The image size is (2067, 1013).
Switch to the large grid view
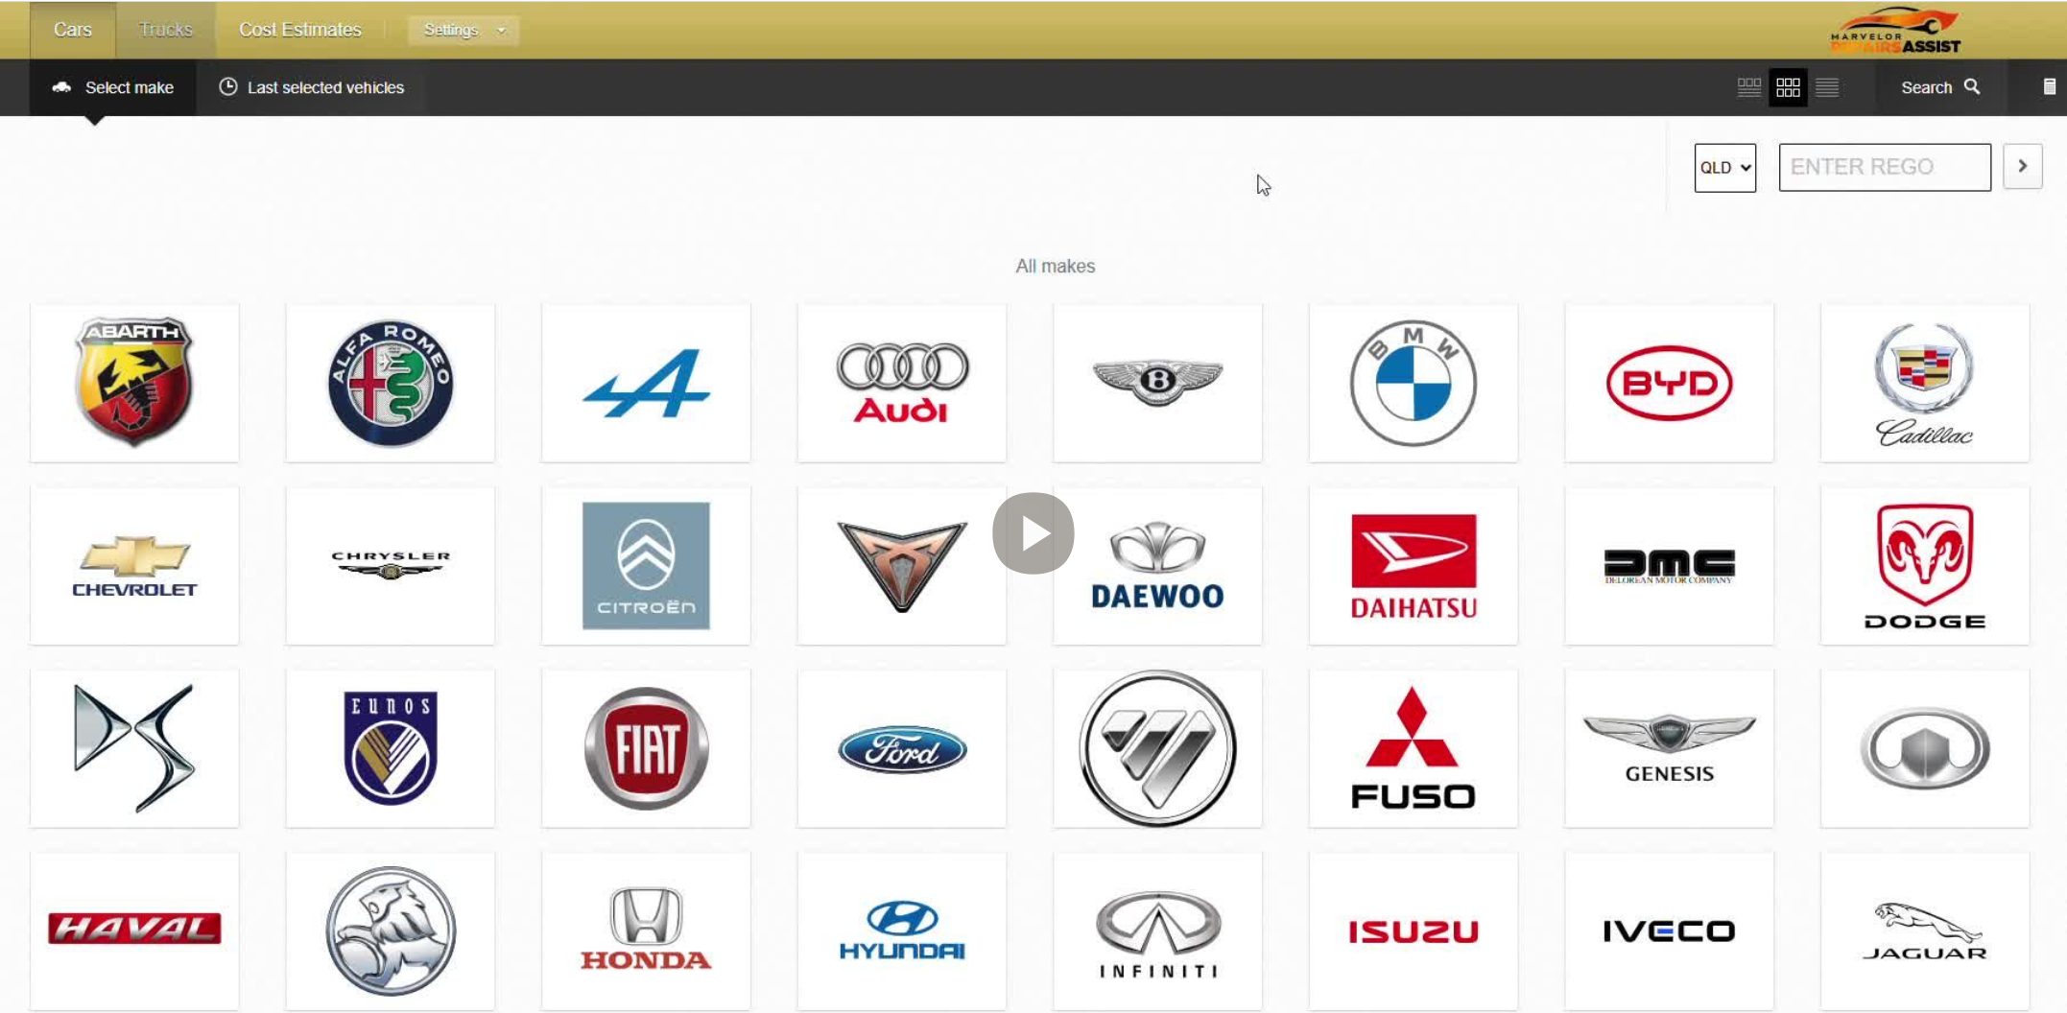click(x=1788, y=87)
